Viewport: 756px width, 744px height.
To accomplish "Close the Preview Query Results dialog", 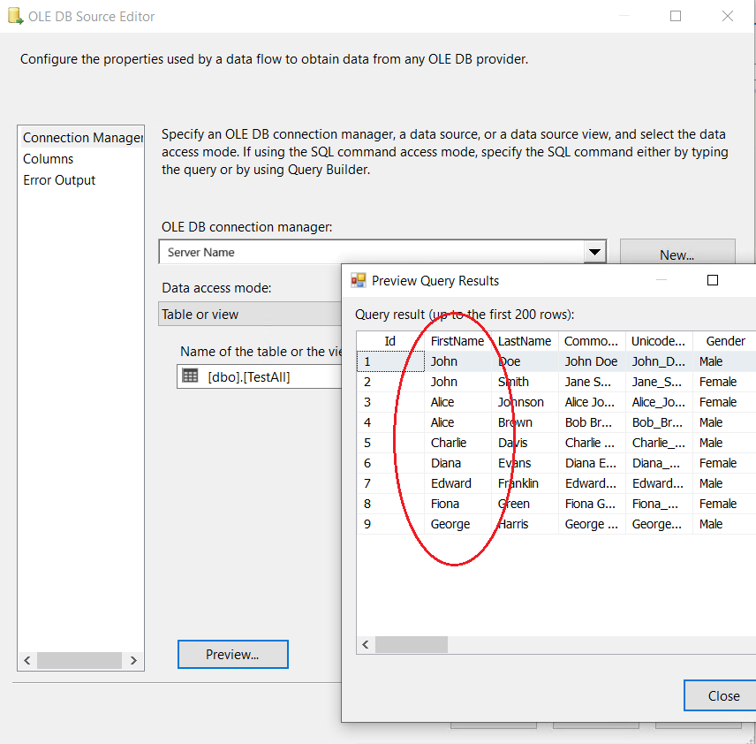I will click(722, 695).
